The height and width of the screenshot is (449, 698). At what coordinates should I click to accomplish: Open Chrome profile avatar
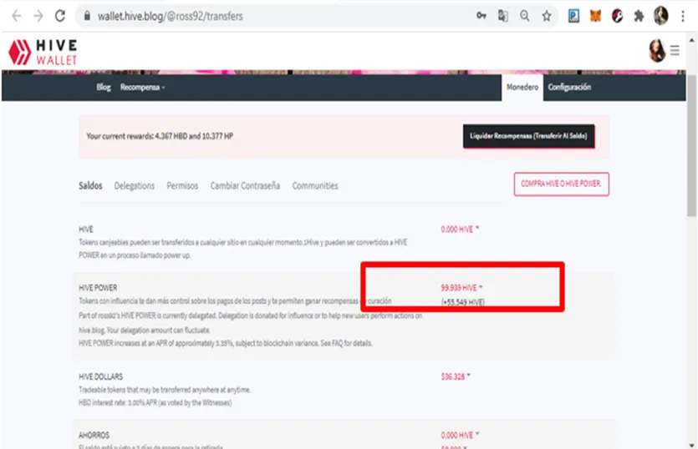661,16
